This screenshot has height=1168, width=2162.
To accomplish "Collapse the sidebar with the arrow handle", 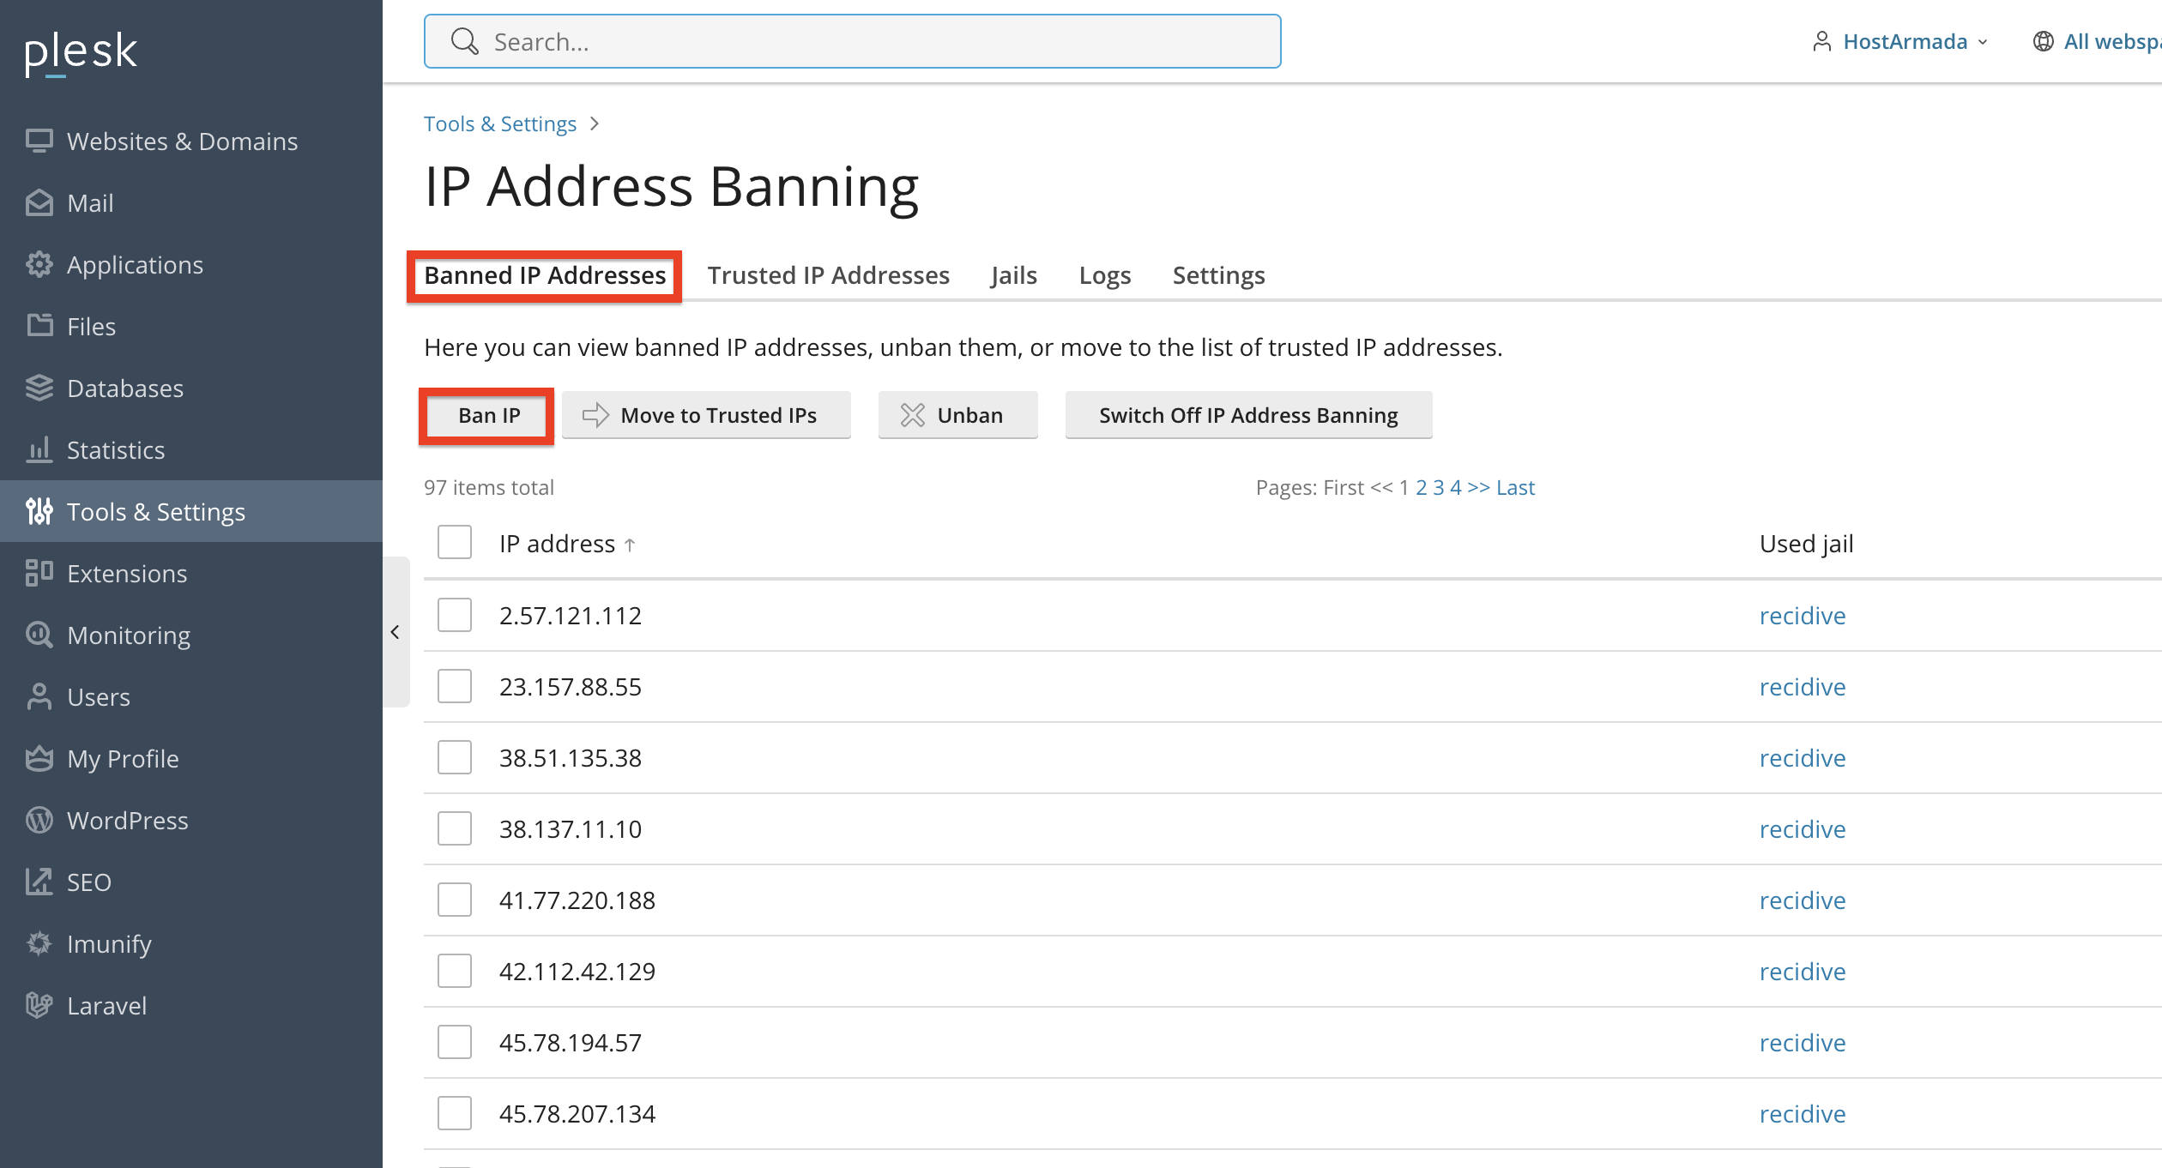I will click(396, 632).
